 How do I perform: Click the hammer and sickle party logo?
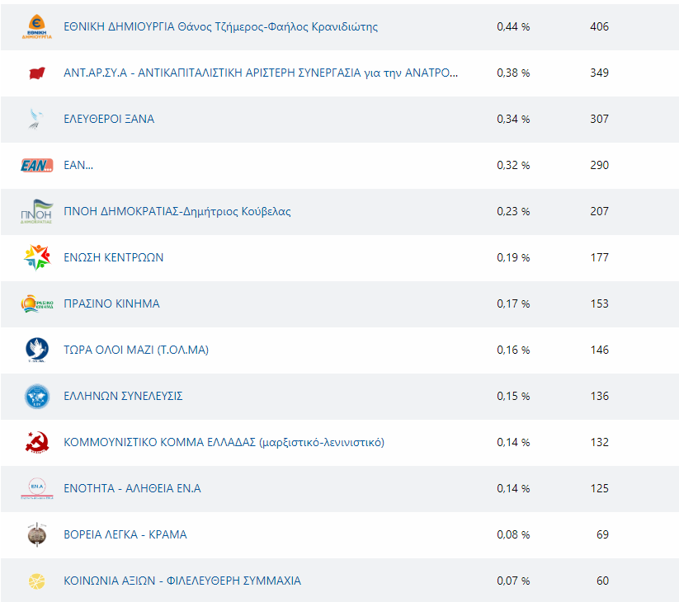(37, 442)
